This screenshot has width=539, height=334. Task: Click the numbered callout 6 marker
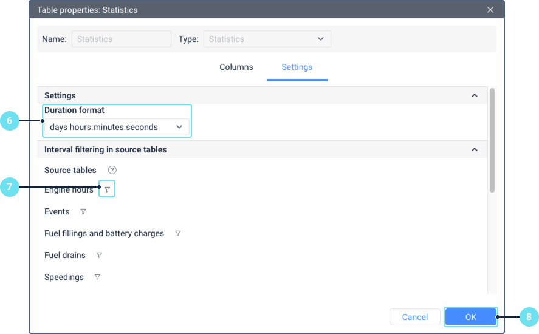9,121
